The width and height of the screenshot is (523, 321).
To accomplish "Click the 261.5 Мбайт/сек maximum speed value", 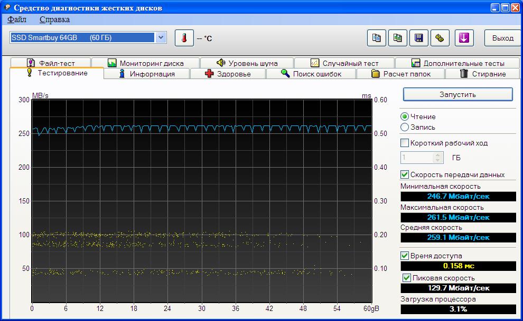I will pyautogui.click(x=458, y=217).
